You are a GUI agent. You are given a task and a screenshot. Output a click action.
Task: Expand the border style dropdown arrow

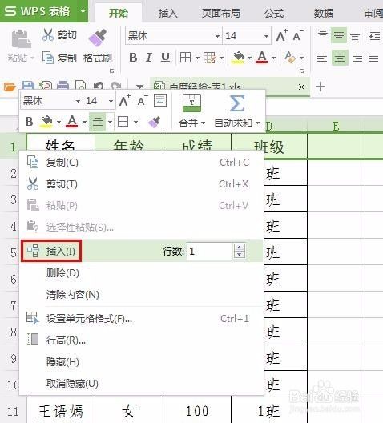tap(197, 58)
